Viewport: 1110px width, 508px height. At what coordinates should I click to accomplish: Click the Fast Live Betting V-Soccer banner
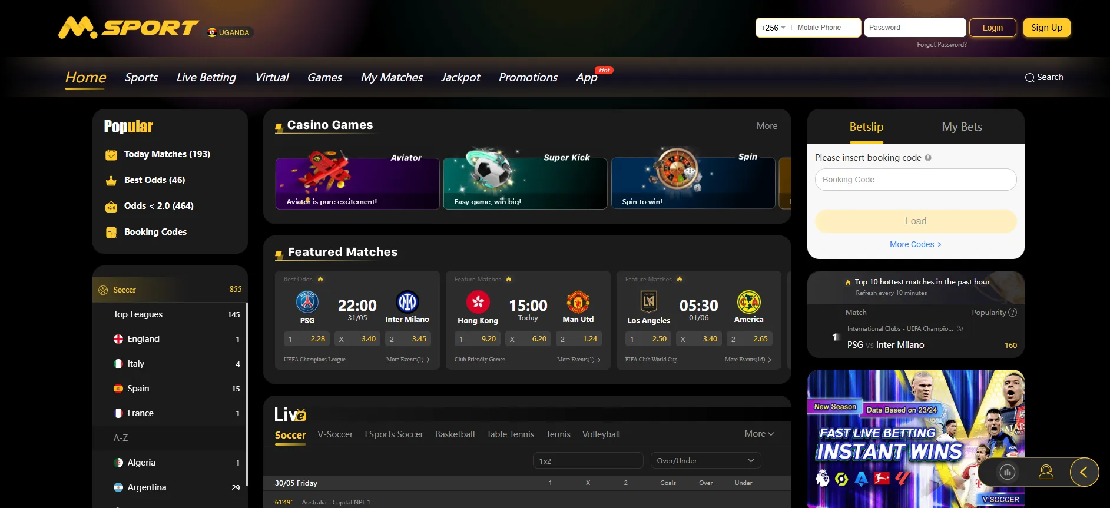pos(916,439)
